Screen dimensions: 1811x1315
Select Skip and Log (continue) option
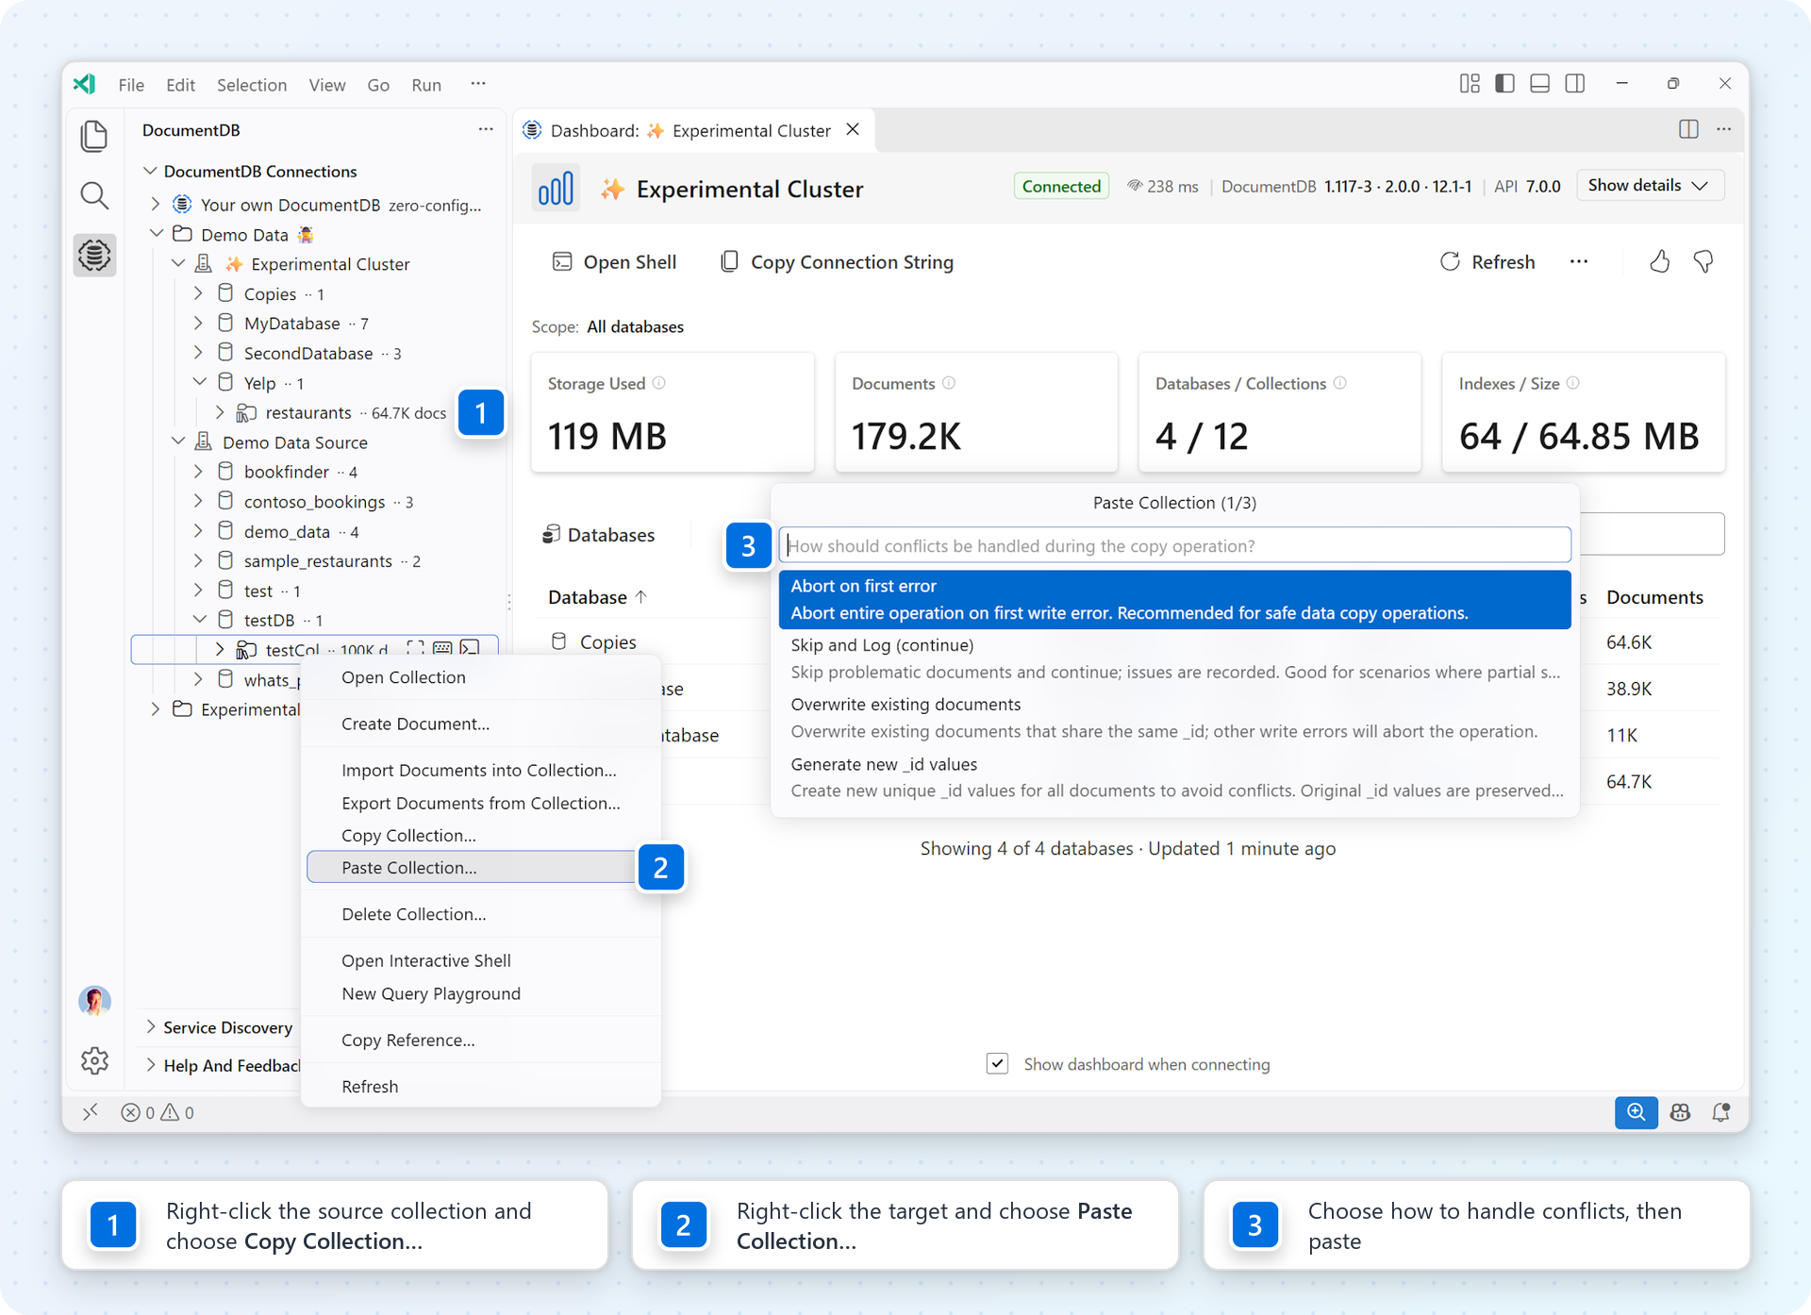point(1174,658)
